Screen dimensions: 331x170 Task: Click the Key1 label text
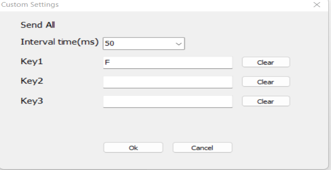click(32, 61)
